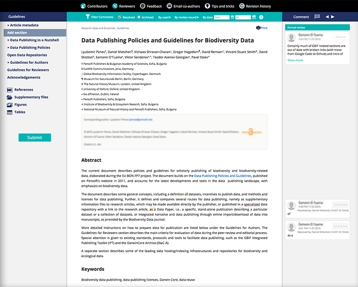Viewport: 358px width, 287px height.
Task: Open Email co-authors menu item
Action: coord(187,6)
